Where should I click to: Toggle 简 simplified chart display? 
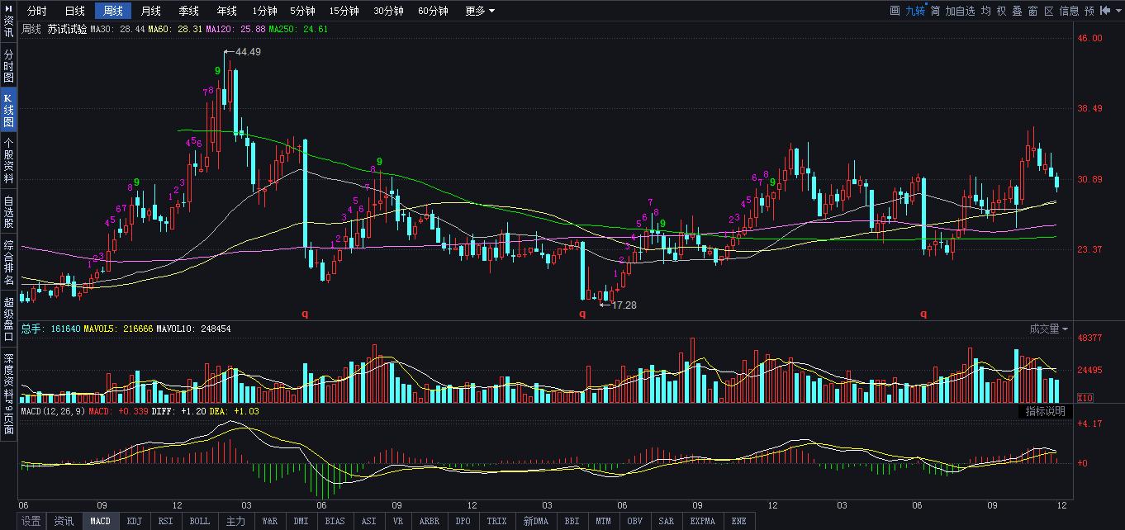[935, 10]
